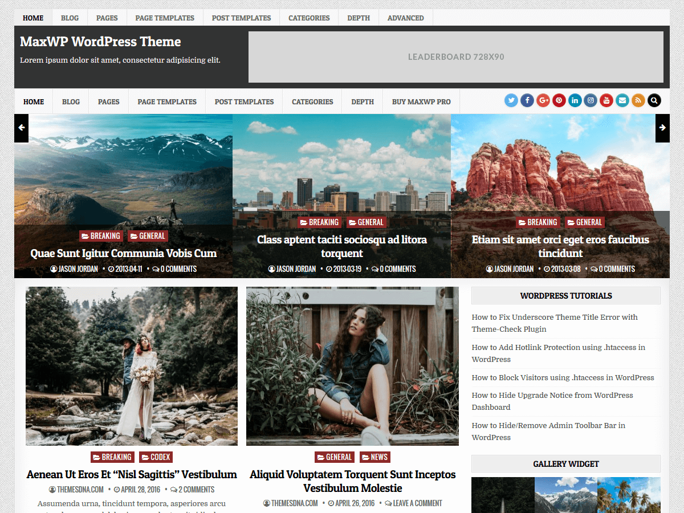
Task: Expand the CATEGORIES menu item
Action: point(312,101)
